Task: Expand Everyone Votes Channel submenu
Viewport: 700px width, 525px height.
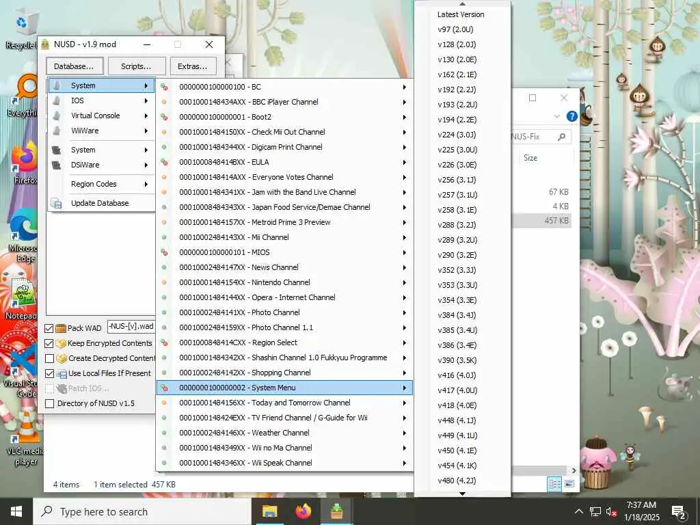Action: 284,177
